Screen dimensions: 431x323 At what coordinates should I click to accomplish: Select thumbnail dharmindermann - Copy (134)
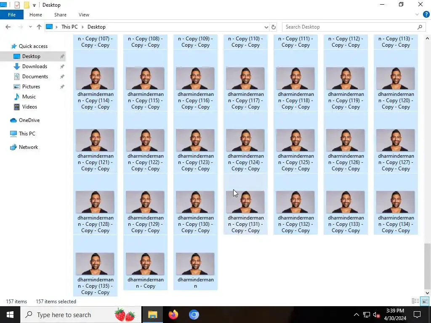(x=396, y=202)
